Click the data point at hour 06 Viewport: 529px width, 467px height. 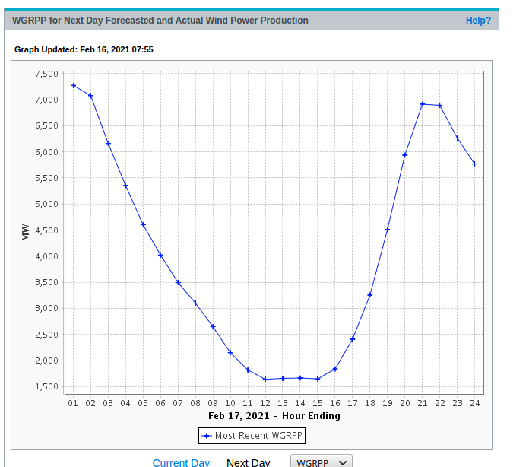[160, 256]
